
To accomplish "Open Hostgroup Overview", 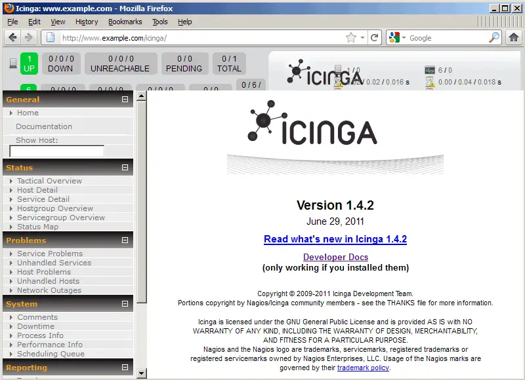I will tap(55, 208).
